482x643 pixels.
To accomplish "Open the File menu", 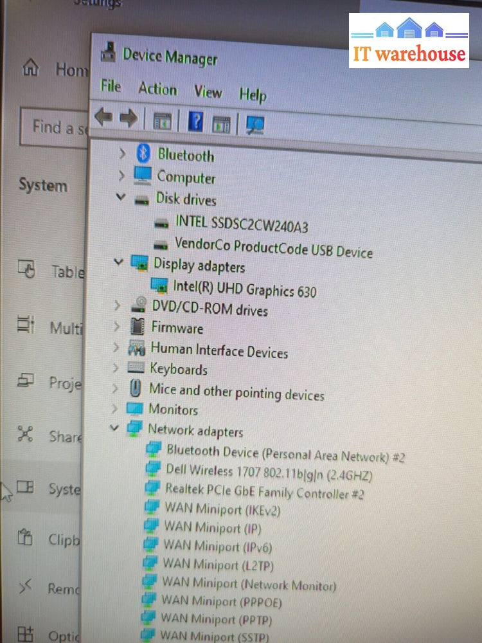I will pyautogui.click(x=110, y=86).
